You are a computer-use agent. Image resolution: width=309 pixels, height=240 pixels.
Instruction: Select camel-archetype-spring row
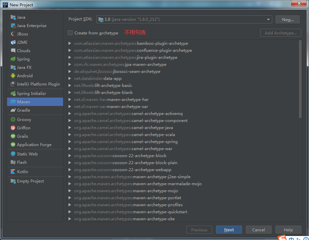(x=183, y=142)
